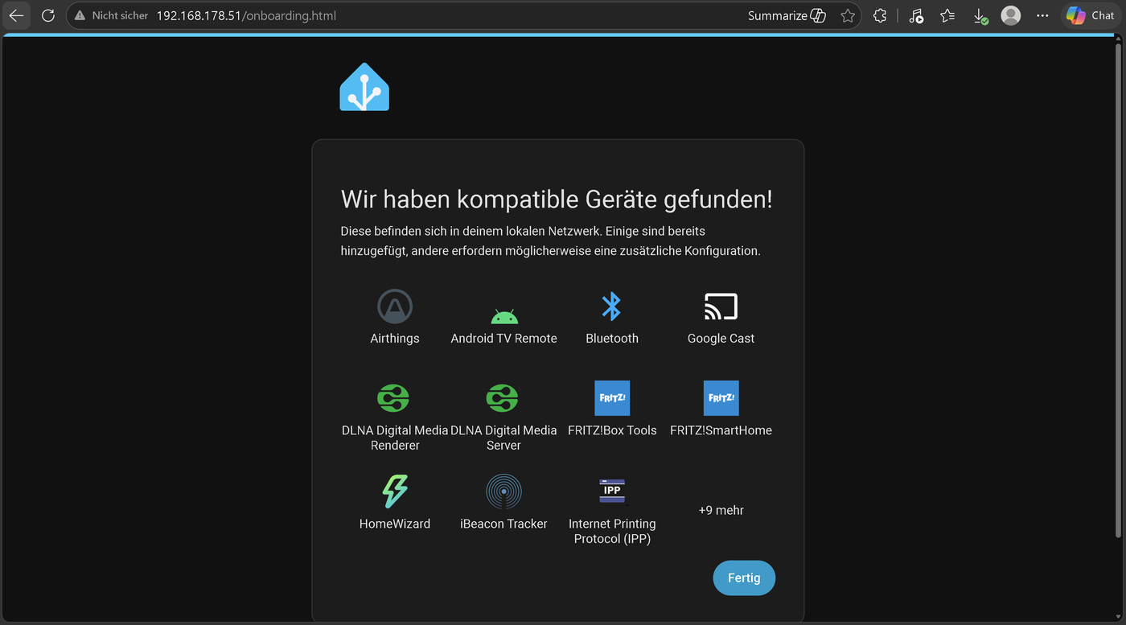The height and width of the screenshot is (625, 1126).
Task: Click the Bluetooth label text
Action: tap(612, 339)
